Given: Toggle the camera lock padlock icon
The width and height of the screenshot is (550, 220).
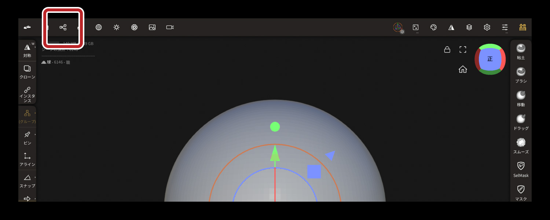Looking at the screenshot, I should [447, 49].
